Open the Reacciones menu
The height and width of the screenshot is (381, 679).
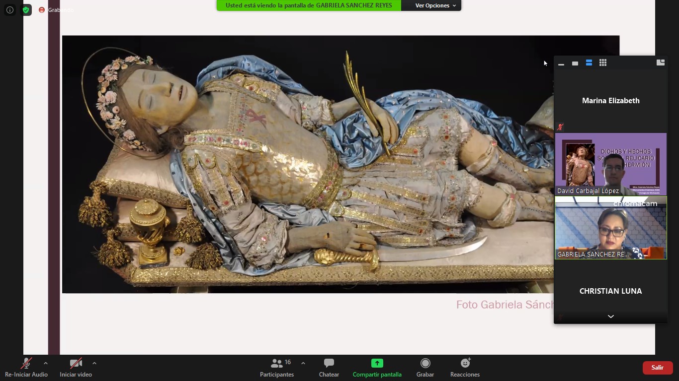tap(465, 368)
